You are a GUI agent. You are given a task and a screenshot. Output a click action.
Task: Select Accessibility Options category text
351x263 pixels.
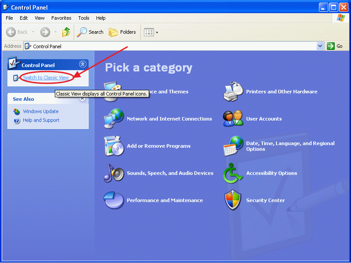click(x=272, y=173)
